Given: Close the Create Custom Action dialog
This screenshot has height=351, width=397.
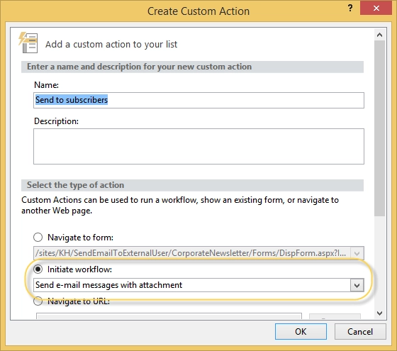Looking at the screenshot, I should 376,8.
